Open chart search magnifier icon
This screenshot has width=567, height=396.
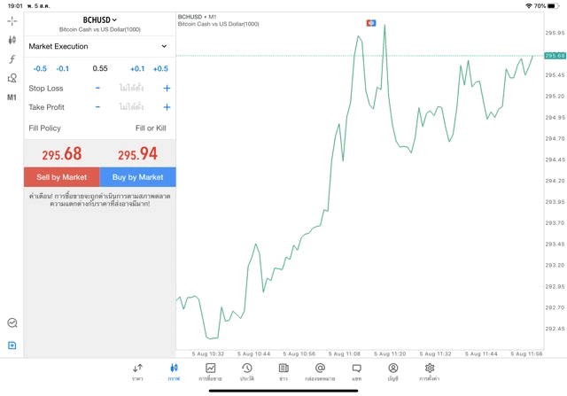tap(12, 323)
